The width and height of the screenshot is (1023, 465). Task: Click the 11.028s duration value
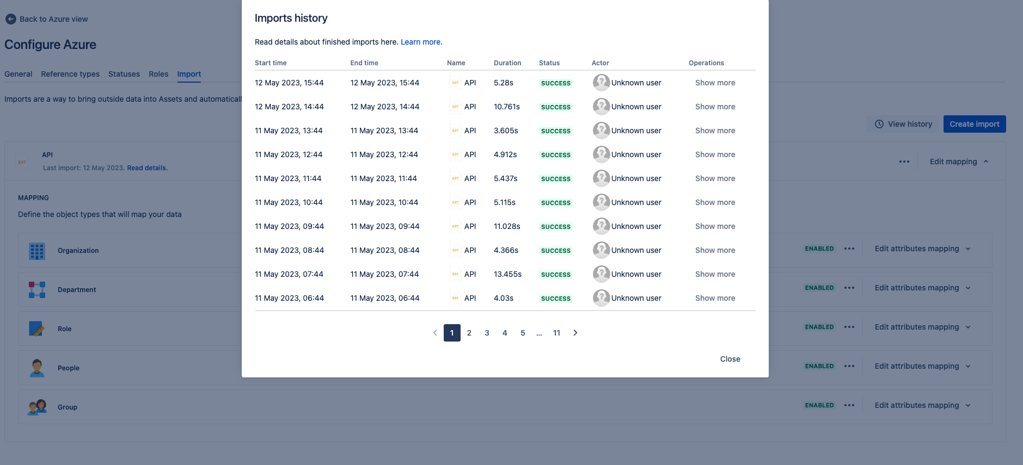pyautogui.click(x=507, y=226)
